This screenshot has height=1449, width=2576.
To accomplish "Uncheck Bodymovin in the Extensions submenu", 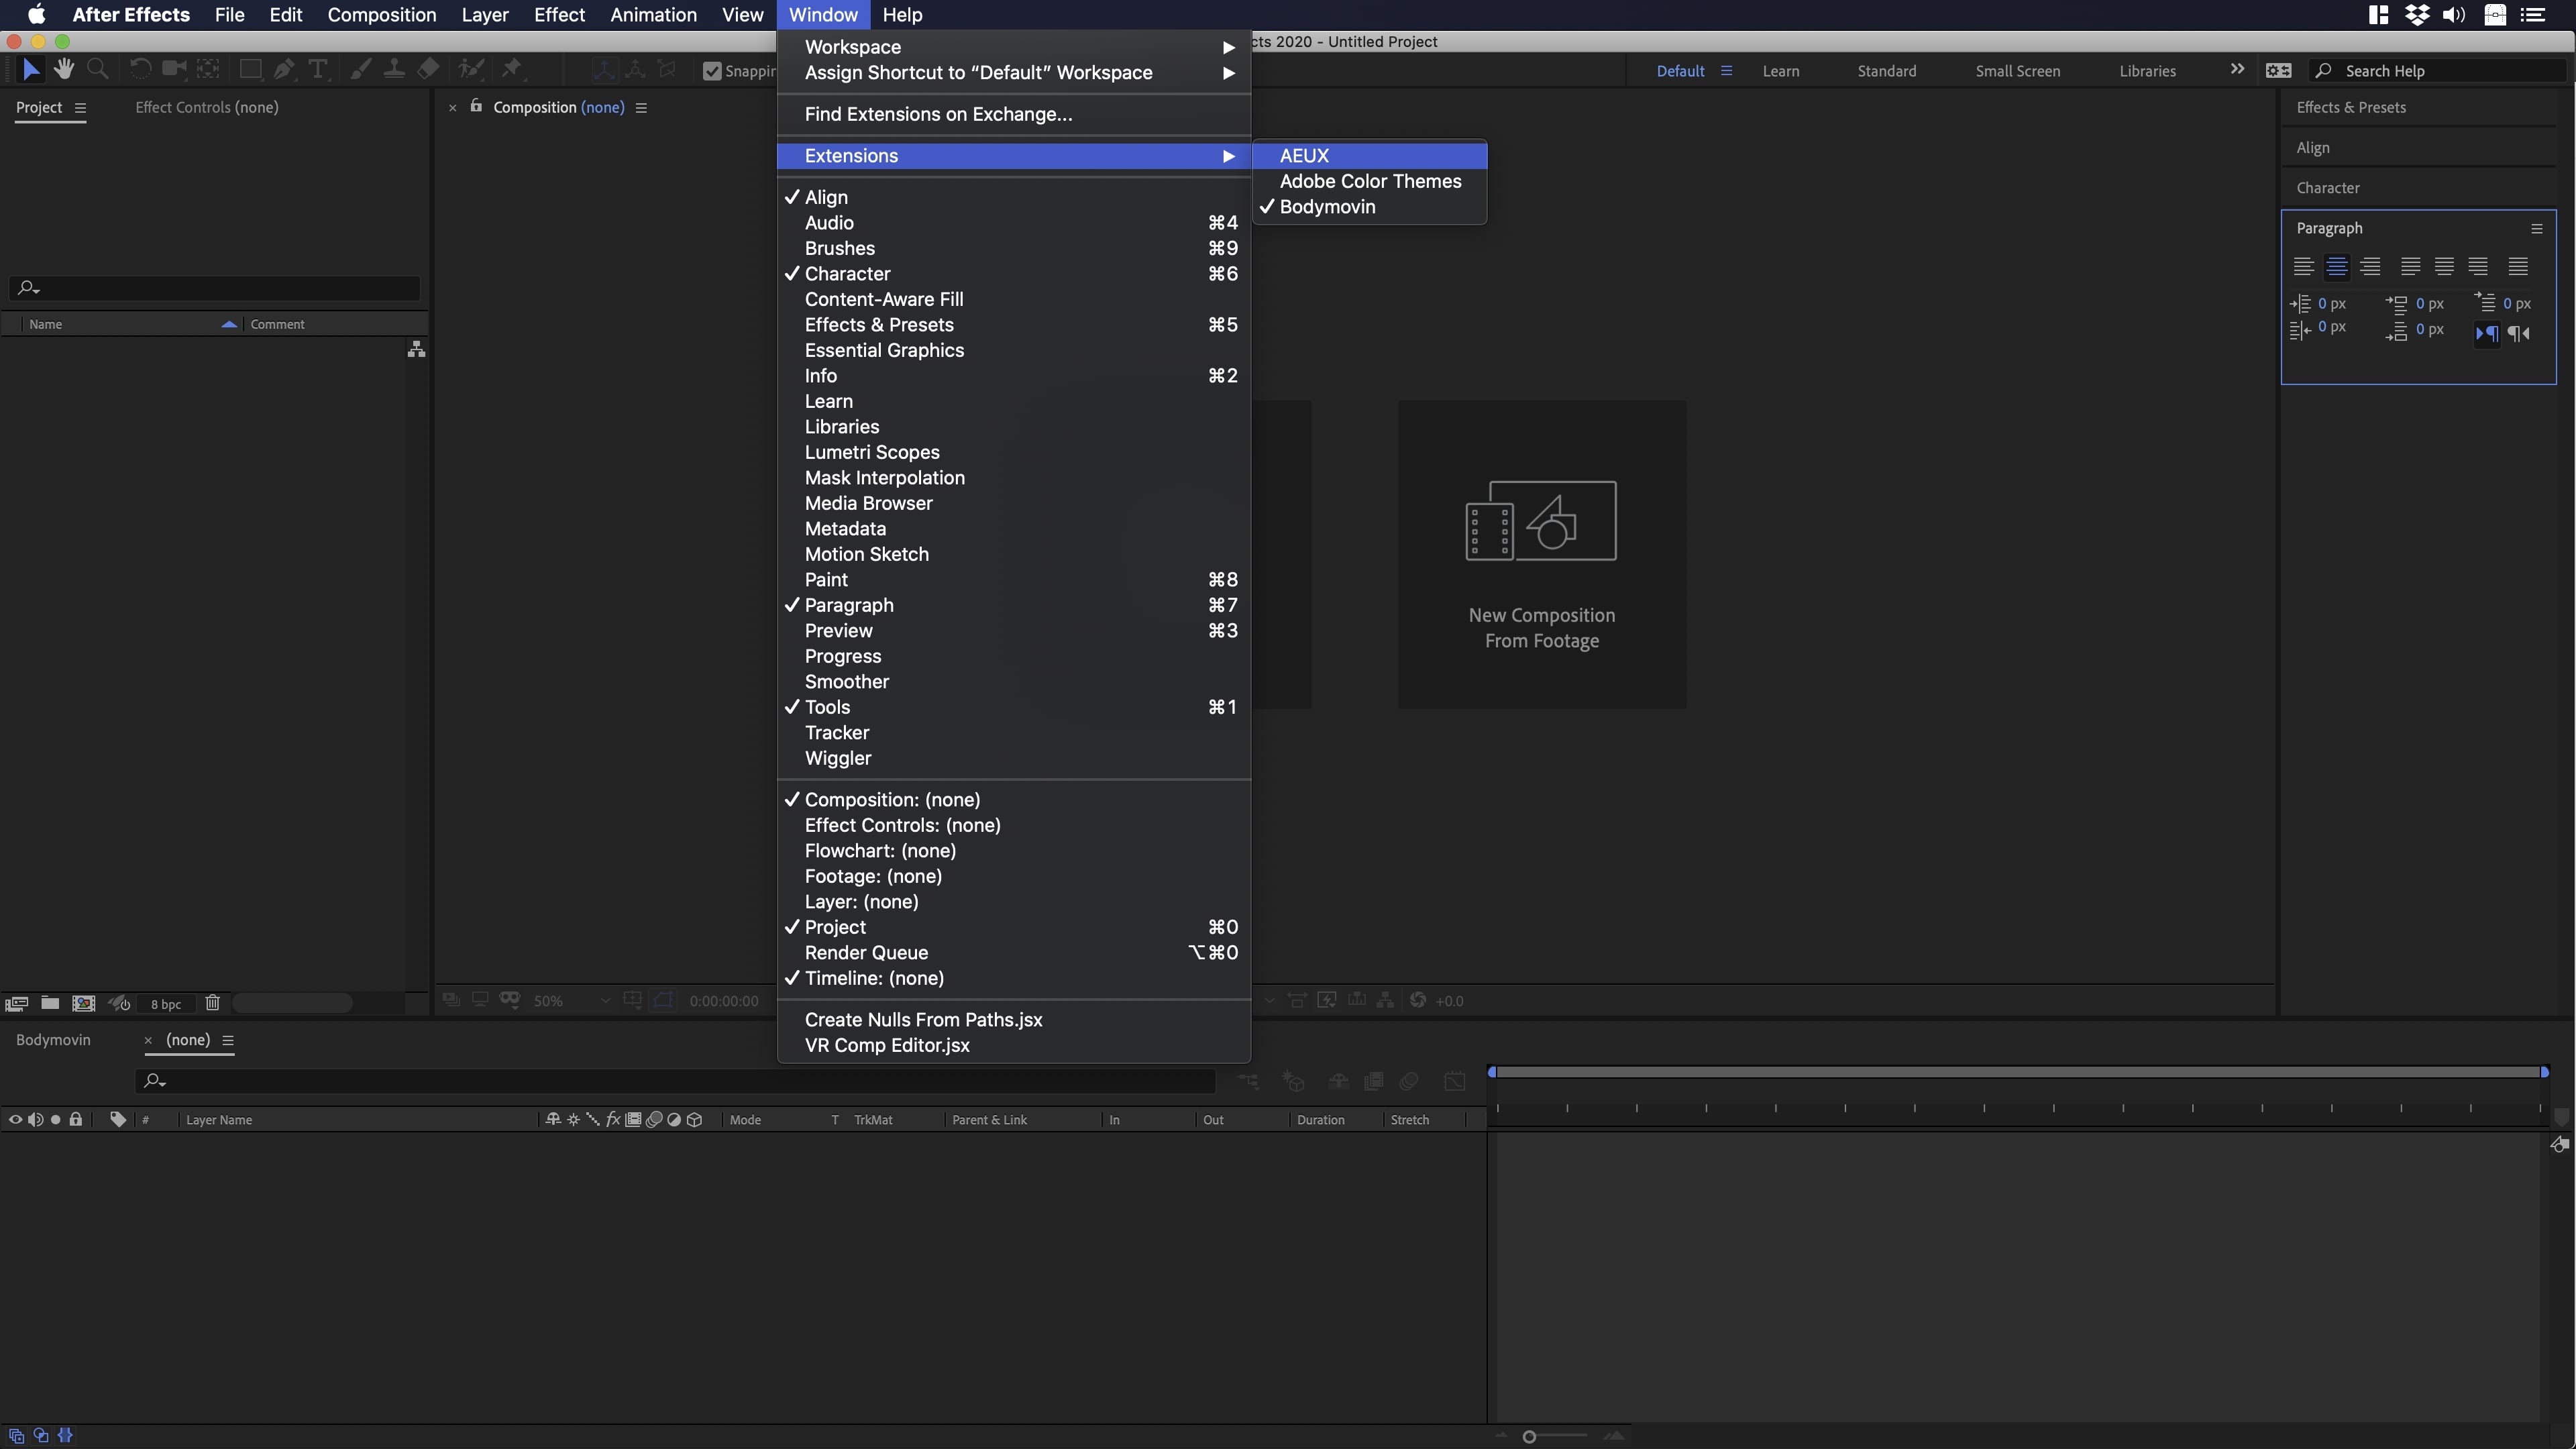I will pyautogui.click(x=1327, y=207).
